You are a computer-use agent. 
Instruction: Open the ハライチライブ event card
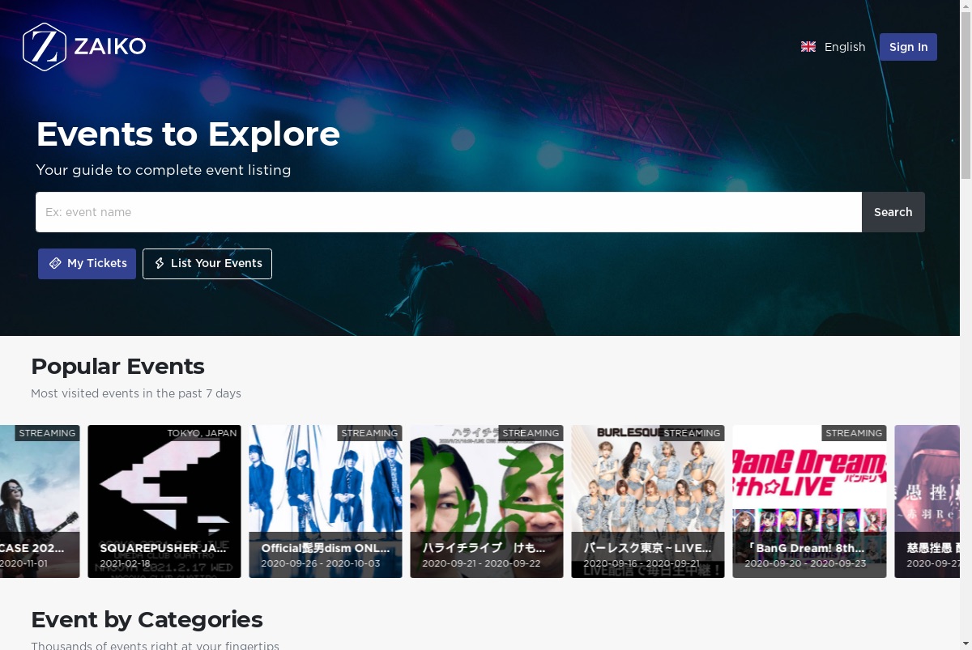coord(487,501)
